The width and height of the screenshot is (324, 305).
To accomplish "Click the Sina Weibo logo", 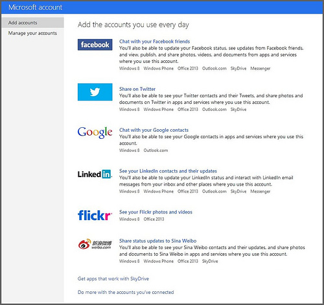I will tap(95, 244).
